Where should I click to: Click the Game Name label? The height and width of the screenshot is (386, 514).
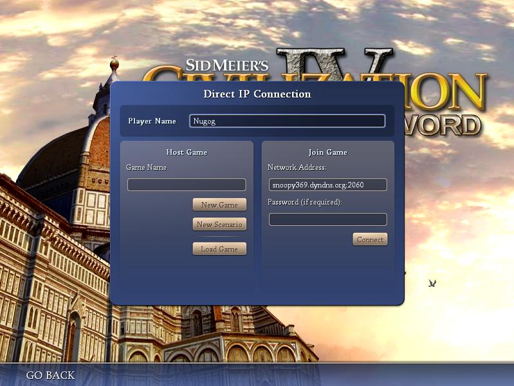coord(146,167)
